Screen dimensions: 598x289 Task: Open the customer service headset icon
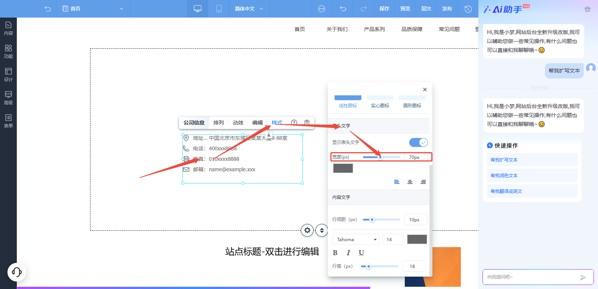tap(17, 272)
